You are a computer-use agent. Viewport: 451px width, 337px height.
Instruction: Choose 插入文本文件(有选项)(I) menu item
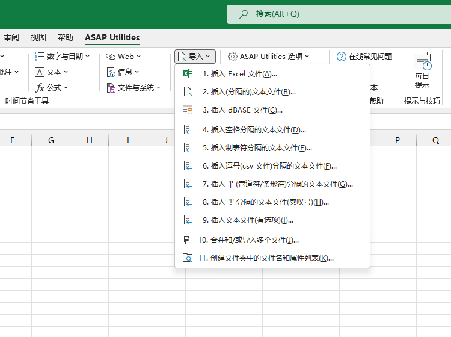point(272,220)
